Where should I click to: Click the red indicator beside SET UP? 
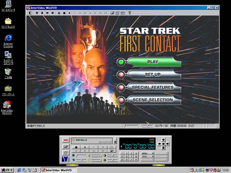pos(121,75)
